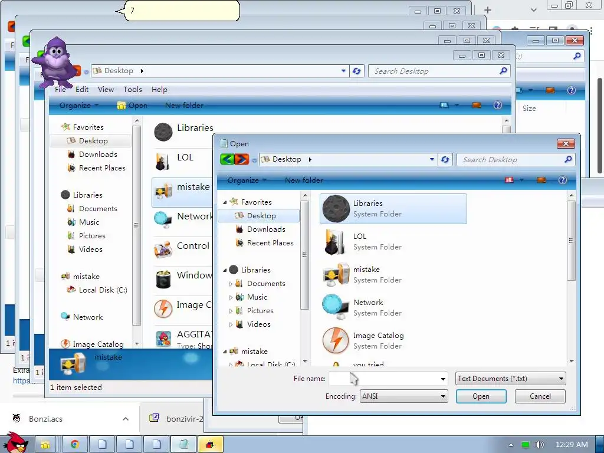Open the Edit menu in Explorer

click(82, 90)
